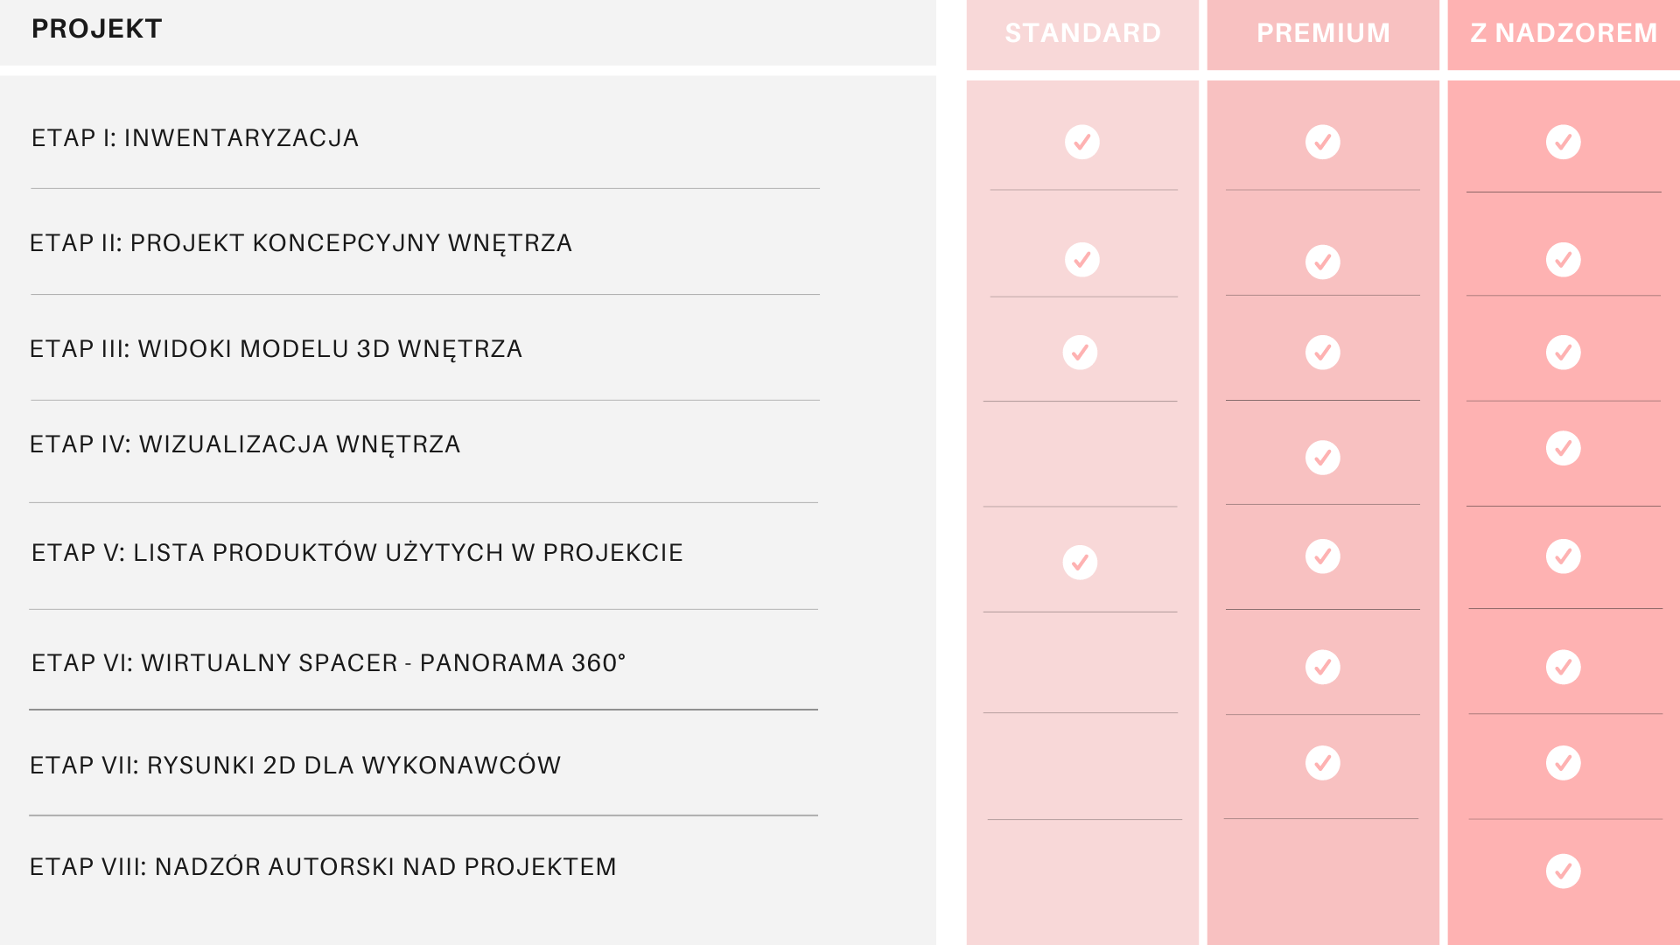Click Etap VIII: Nadzór autorski nad projektem label
This screenshot has width=1680, height=945.
pos(323,867)
